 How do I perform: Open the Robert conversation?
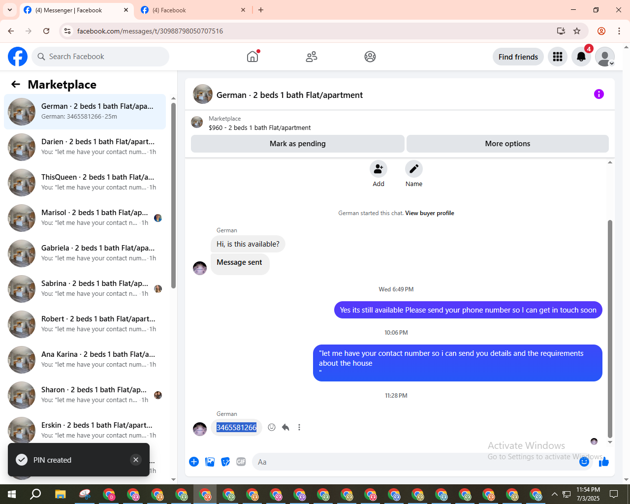(85, 324)
